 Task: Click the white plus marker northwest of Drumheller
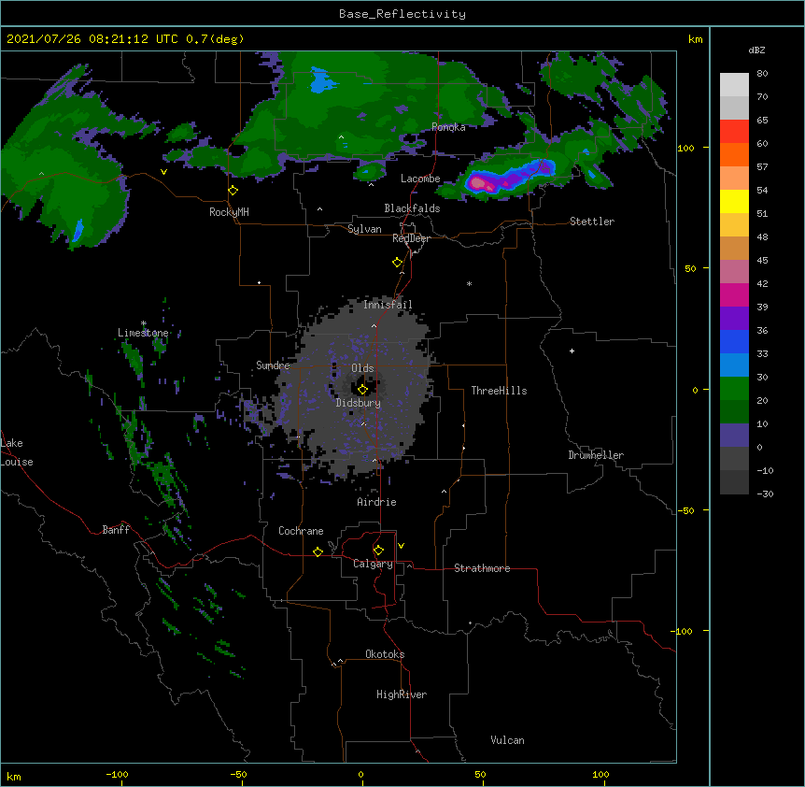[x=572, y=351]
